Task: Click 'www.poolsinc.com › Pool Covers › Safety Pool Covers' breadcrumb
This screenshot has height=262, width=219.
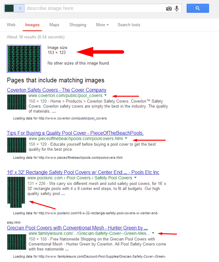Action: [80, 178]
